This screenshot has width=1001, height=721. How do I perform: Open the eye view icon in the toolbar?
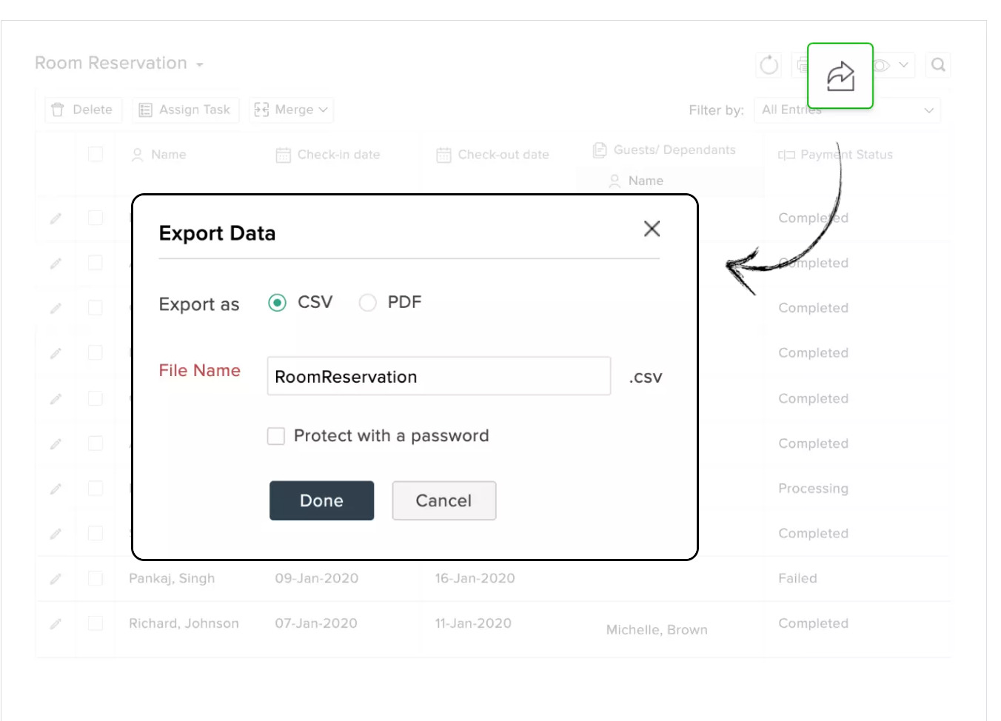pos(880,65)
